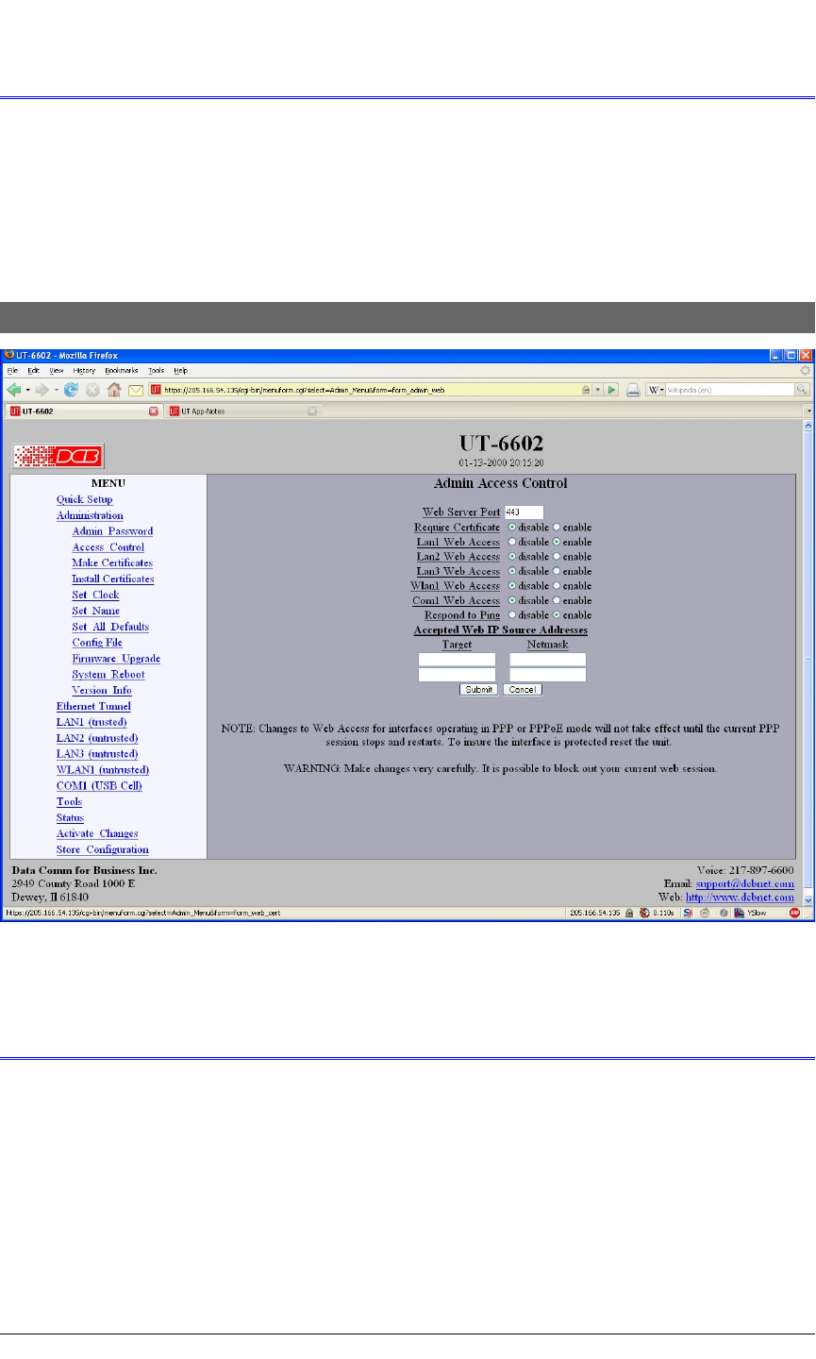Select enable for Lan1 Web Access
This screenshot has height=1359, width=816.
click(557, 542)
